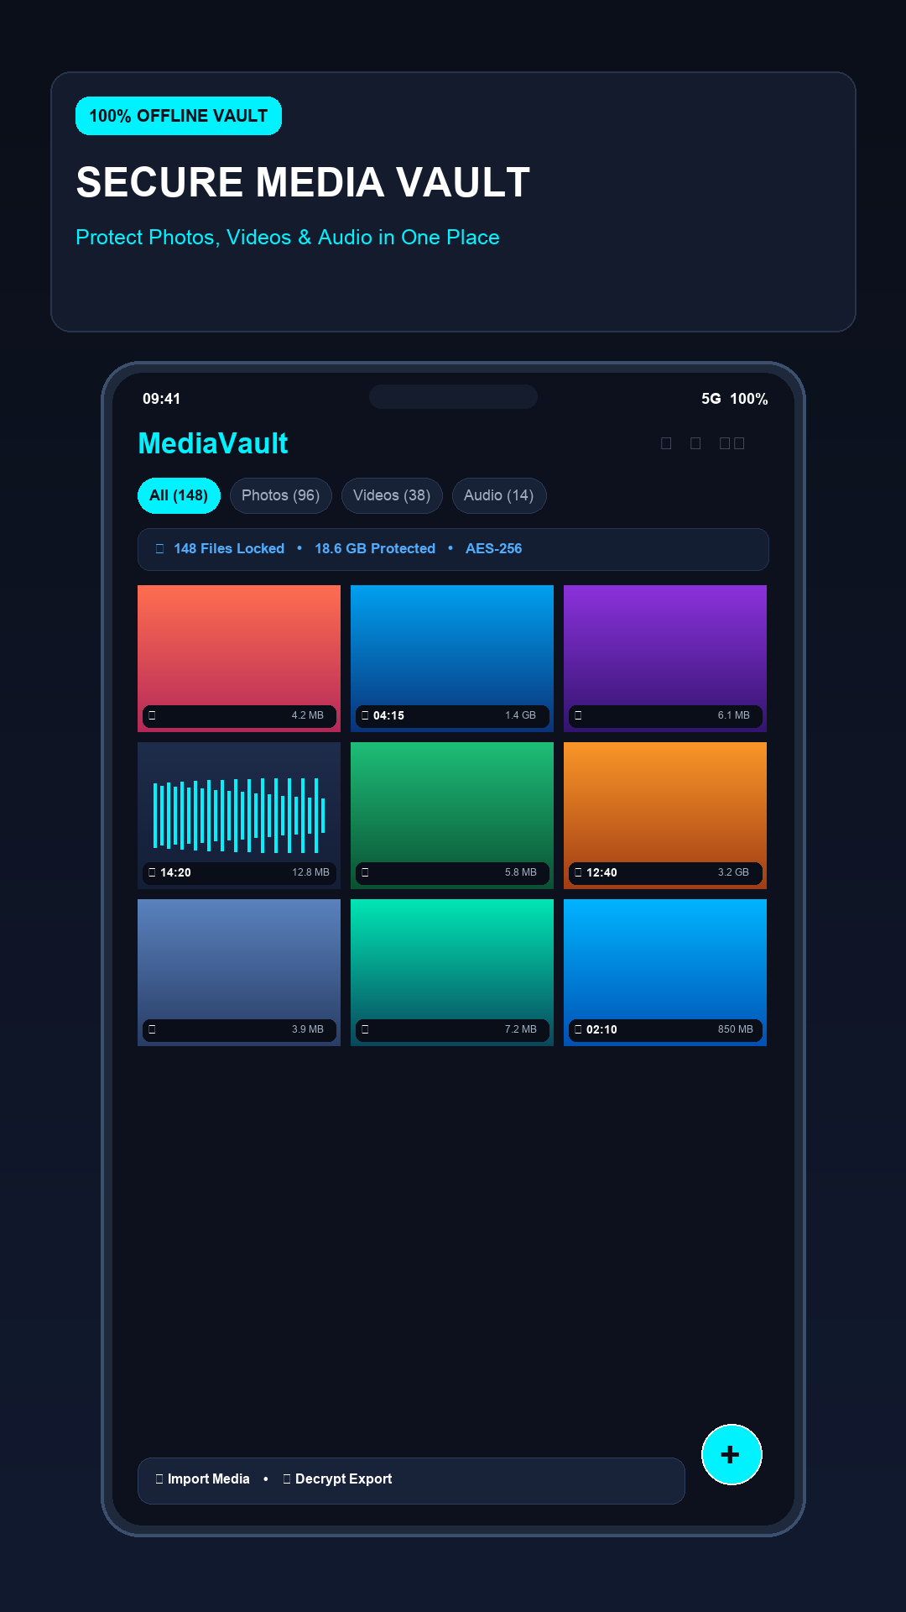Viewport: 906px width, 1612px height.
Task: Tap the cyan plus floating button
Action: (x=732, y=1454)
